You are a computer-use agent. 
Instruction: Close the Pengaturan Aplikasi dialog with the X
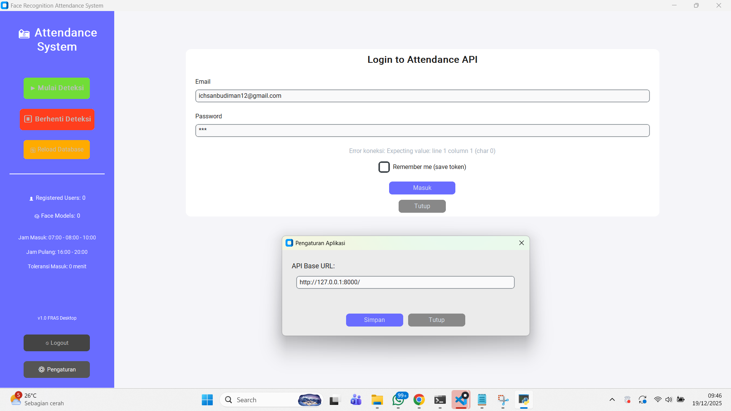click(x=521, y=243)
